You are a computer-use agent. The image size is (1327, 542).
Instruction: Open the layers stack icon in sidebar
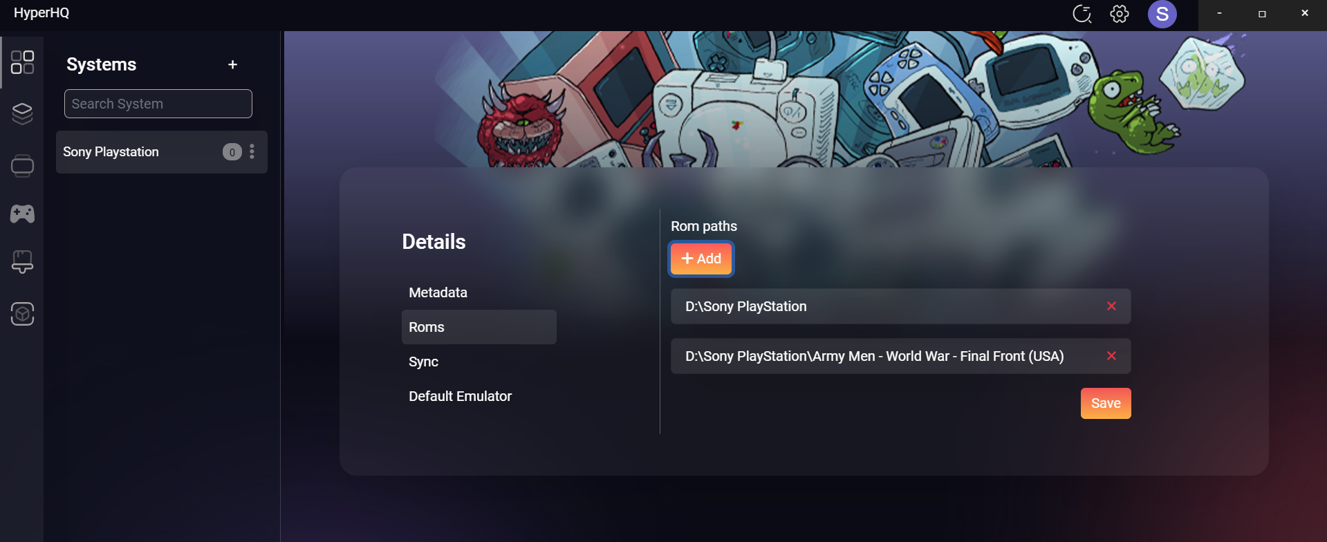[x=22, y=113]
